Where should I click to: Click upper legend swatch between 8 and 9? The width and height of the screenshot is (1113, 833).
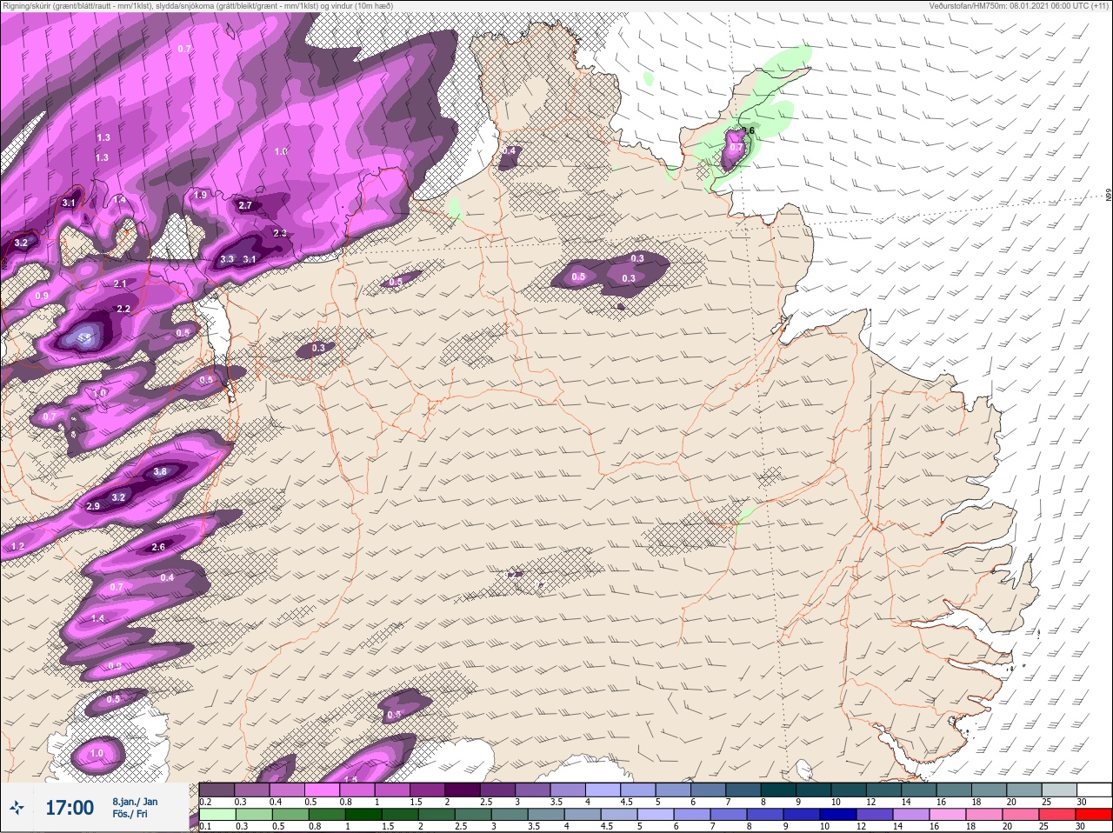[781, 790]
